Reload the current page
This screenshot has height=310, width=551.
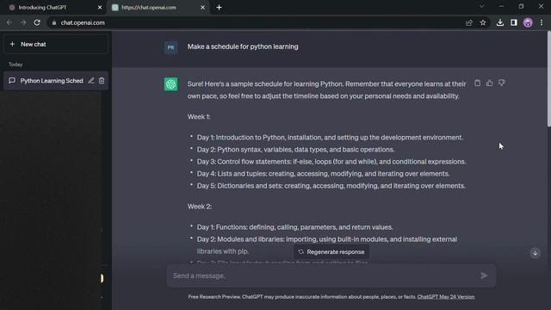[37, 22]
